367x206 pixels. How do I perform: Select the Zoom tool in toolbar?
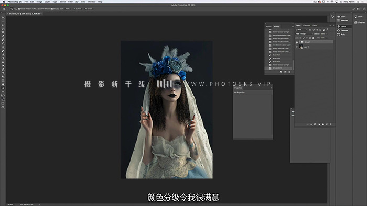click(3, 88)
